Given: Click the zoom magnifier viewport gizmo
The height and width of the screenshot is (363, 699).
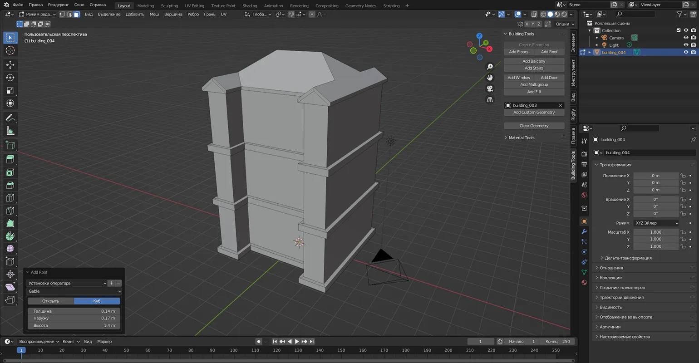Looking at the screenshot, I should [490, 67].
